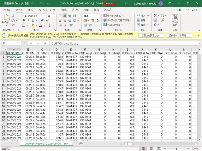202x151 pixels.
Task: Click the AutoSum sigma icon
Action: (x=155, y=16)
